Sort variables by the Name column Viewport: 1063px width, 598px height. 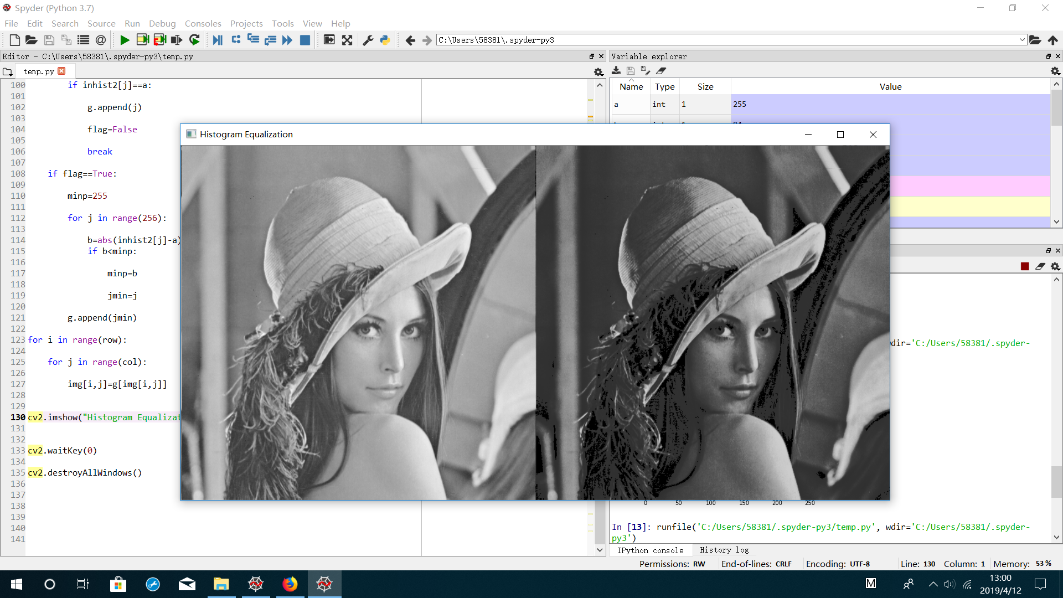[x=631, y=86]
